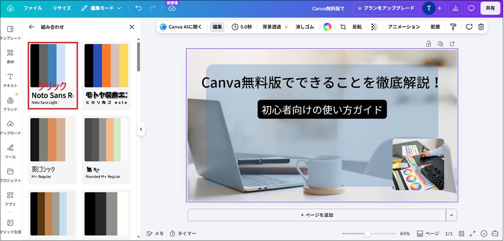504x241 pixels.
Task: Select the crop tool icon
Action: [343, 27]
